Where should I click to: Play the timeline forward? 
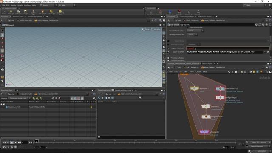[x=15, y=142]
